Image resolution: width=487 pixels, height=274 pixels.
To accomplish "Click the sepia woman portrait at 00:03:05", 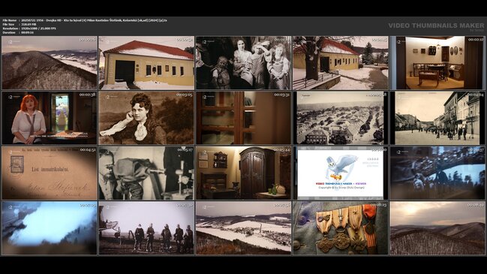I will click(x=146, y=118).
